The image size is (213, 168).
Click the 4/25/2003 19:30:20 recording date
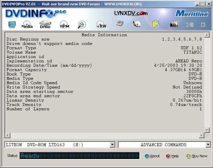[x=178, y=65]
